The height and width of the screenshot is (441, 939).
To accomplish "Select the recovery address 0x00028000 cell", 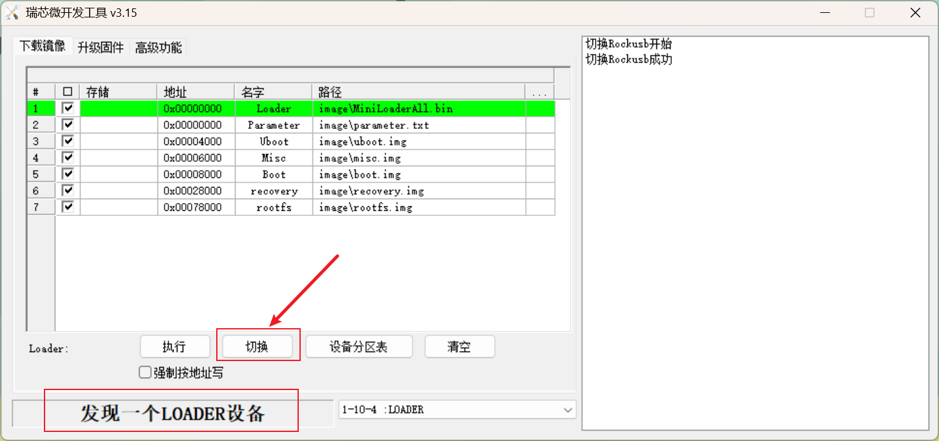I will [196, 191].
